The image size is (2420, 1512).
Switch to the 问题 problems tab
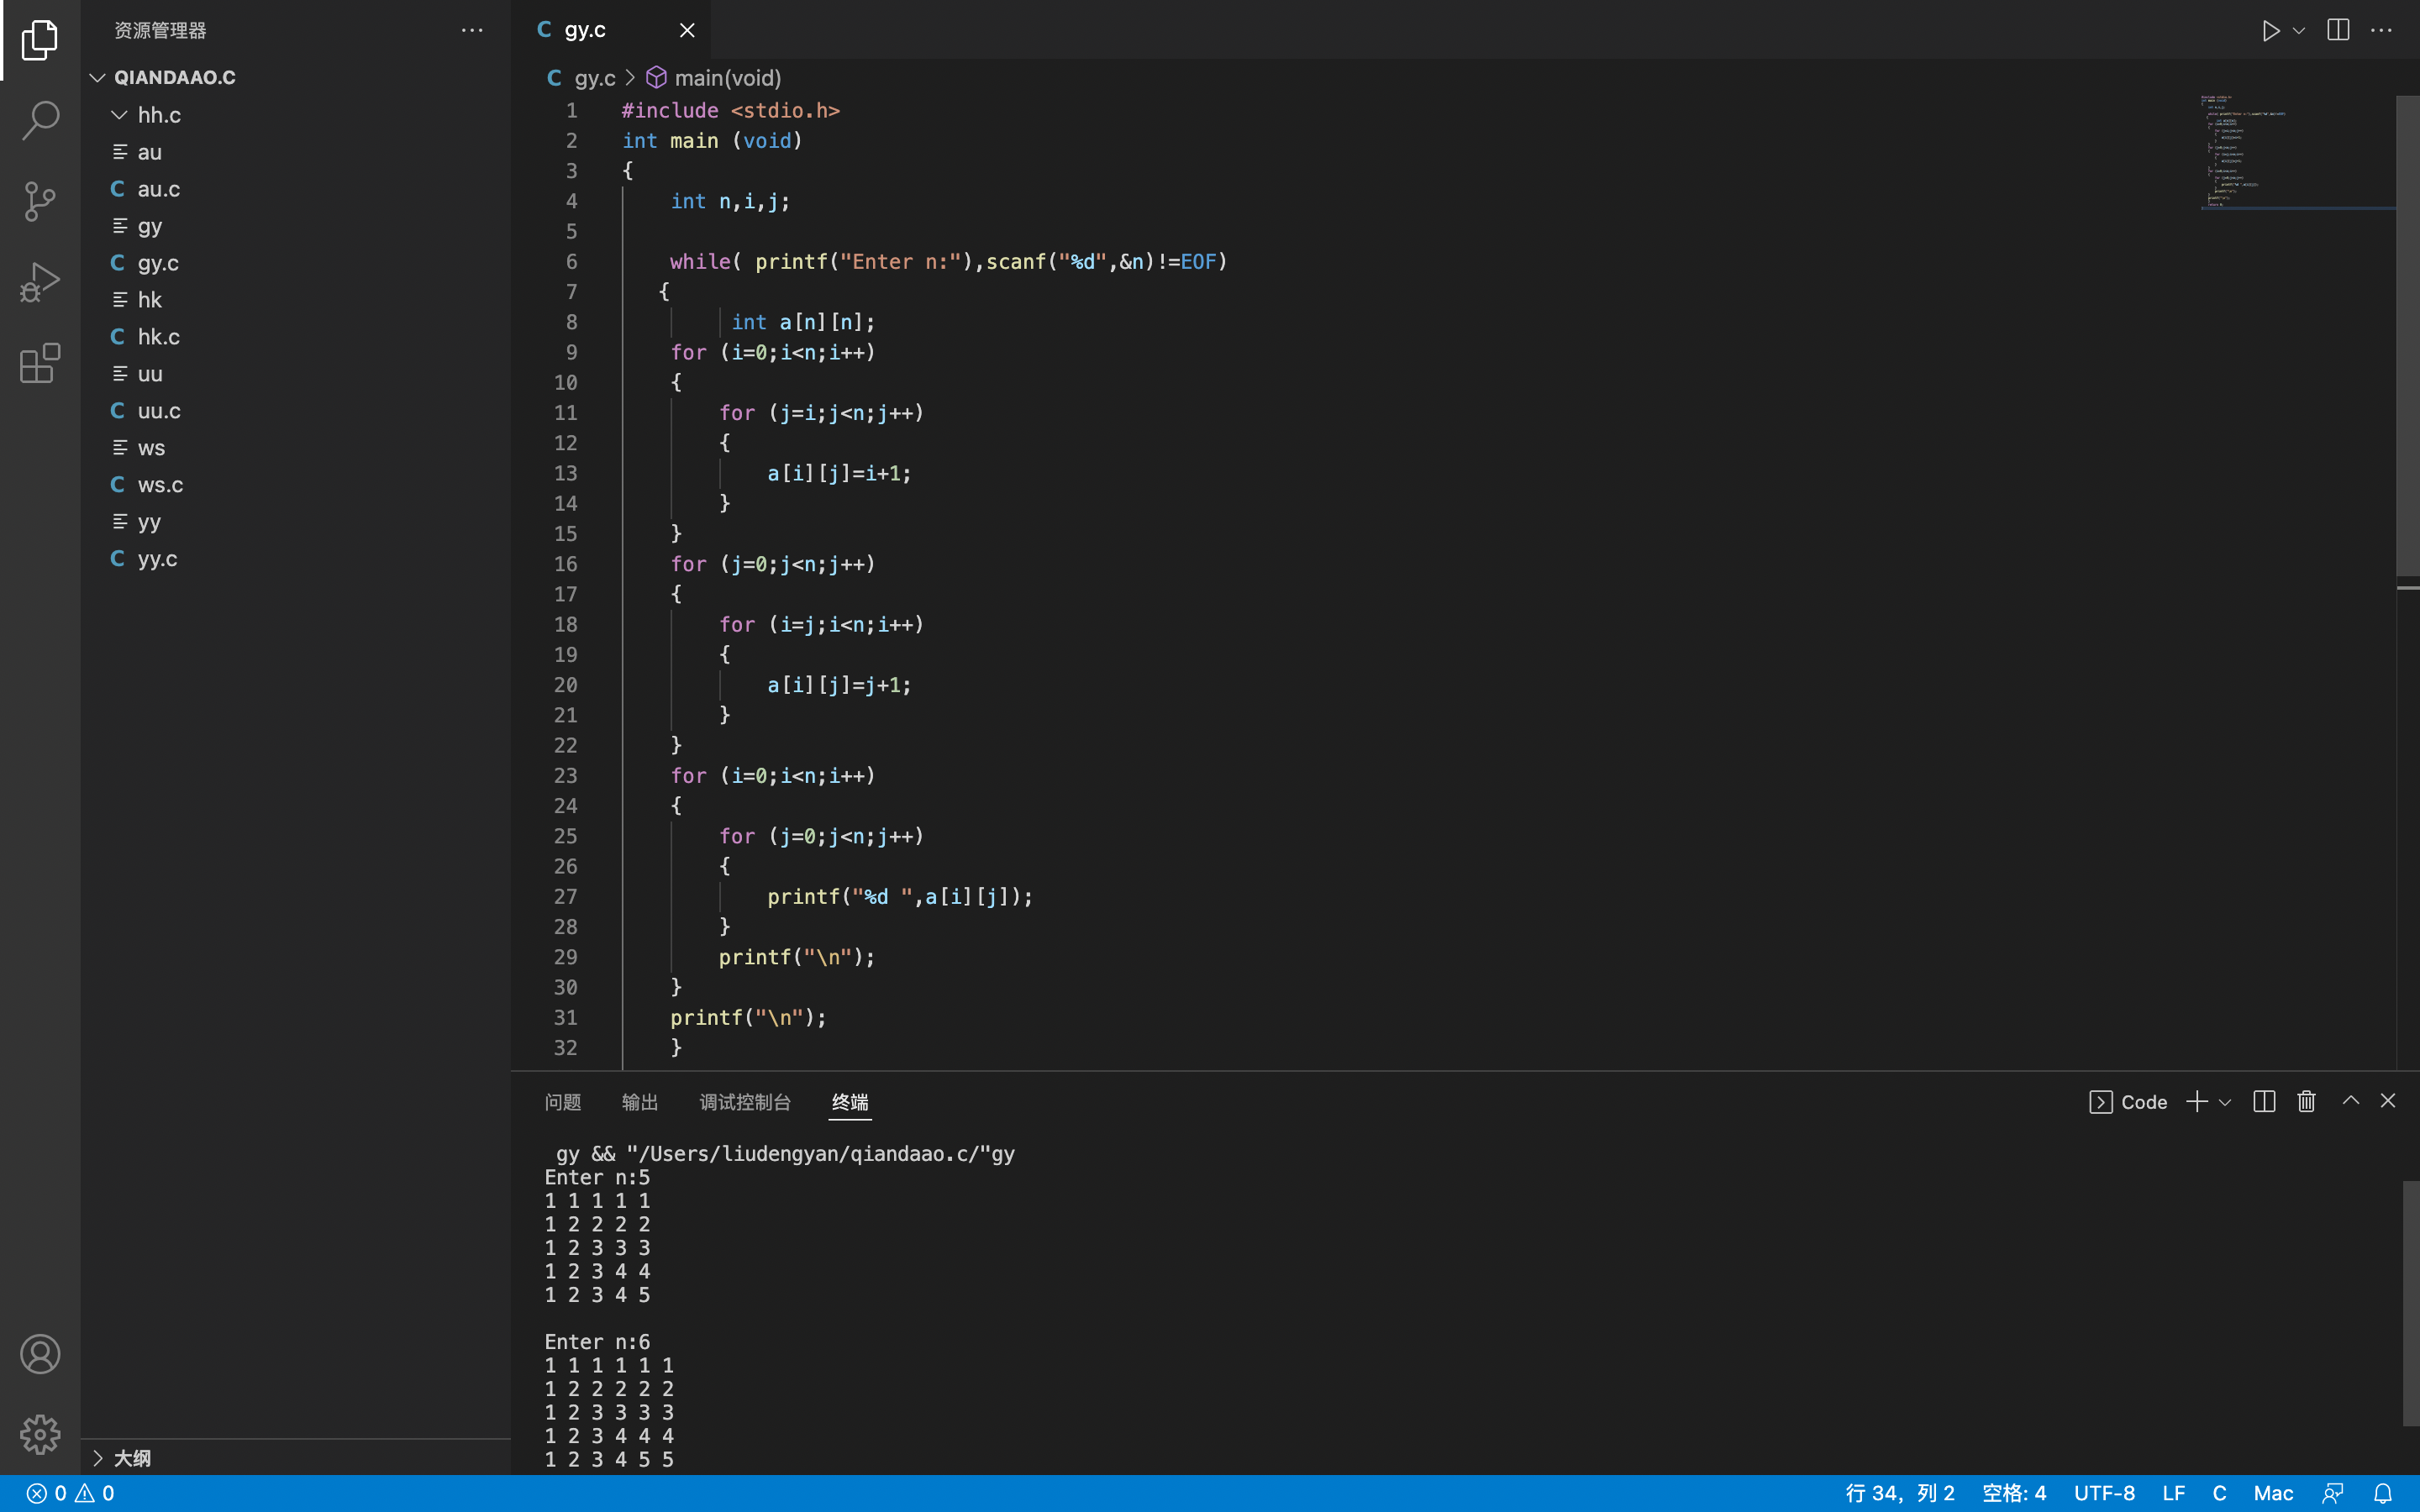click(x=562, y=1102)
